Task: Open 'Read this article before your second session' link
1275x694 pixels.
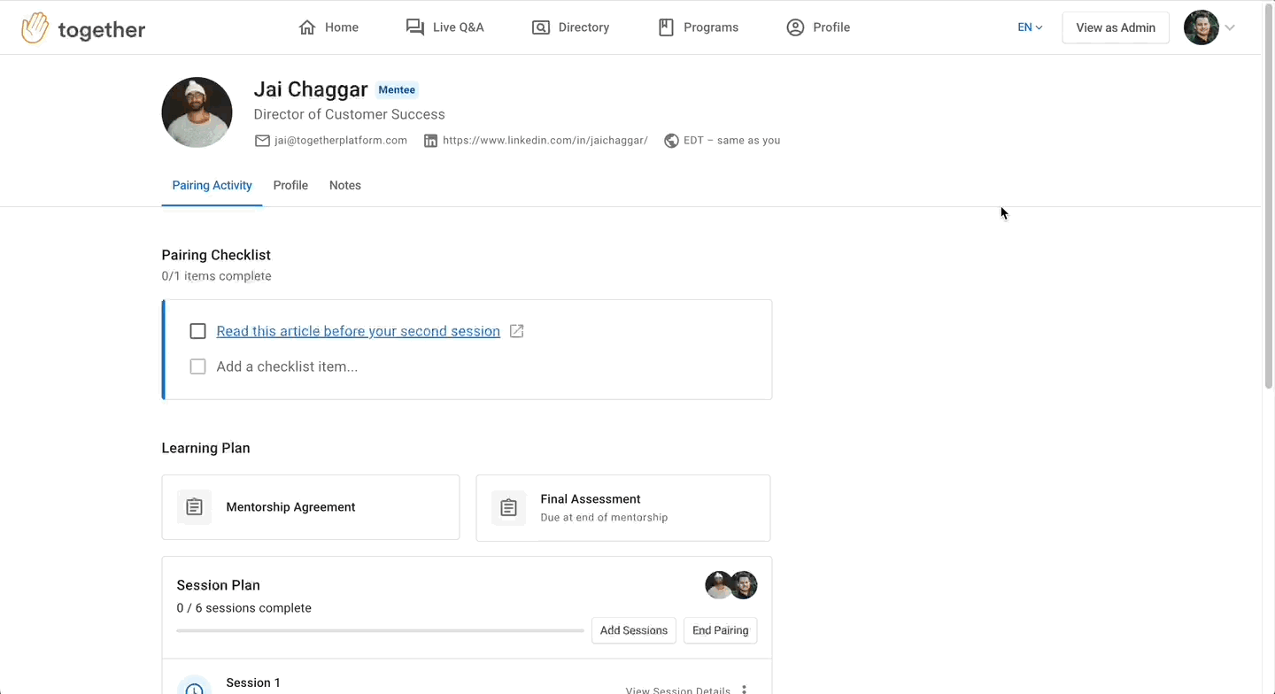Action: pos(359,331)
